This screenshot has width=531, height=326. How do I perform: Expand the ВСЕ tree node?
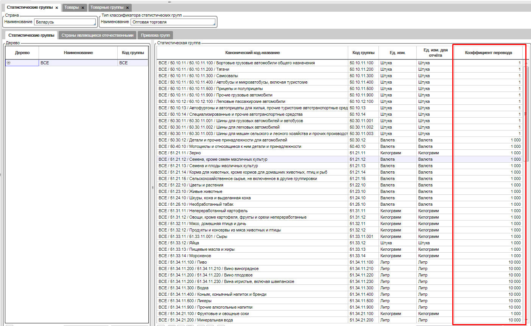(x=9, y=63)
